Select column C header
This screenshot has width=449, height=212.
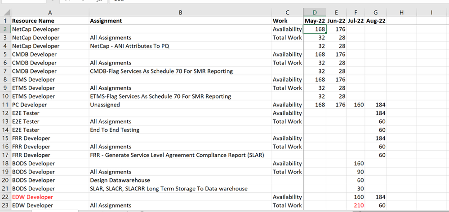(x=288, y=12)
